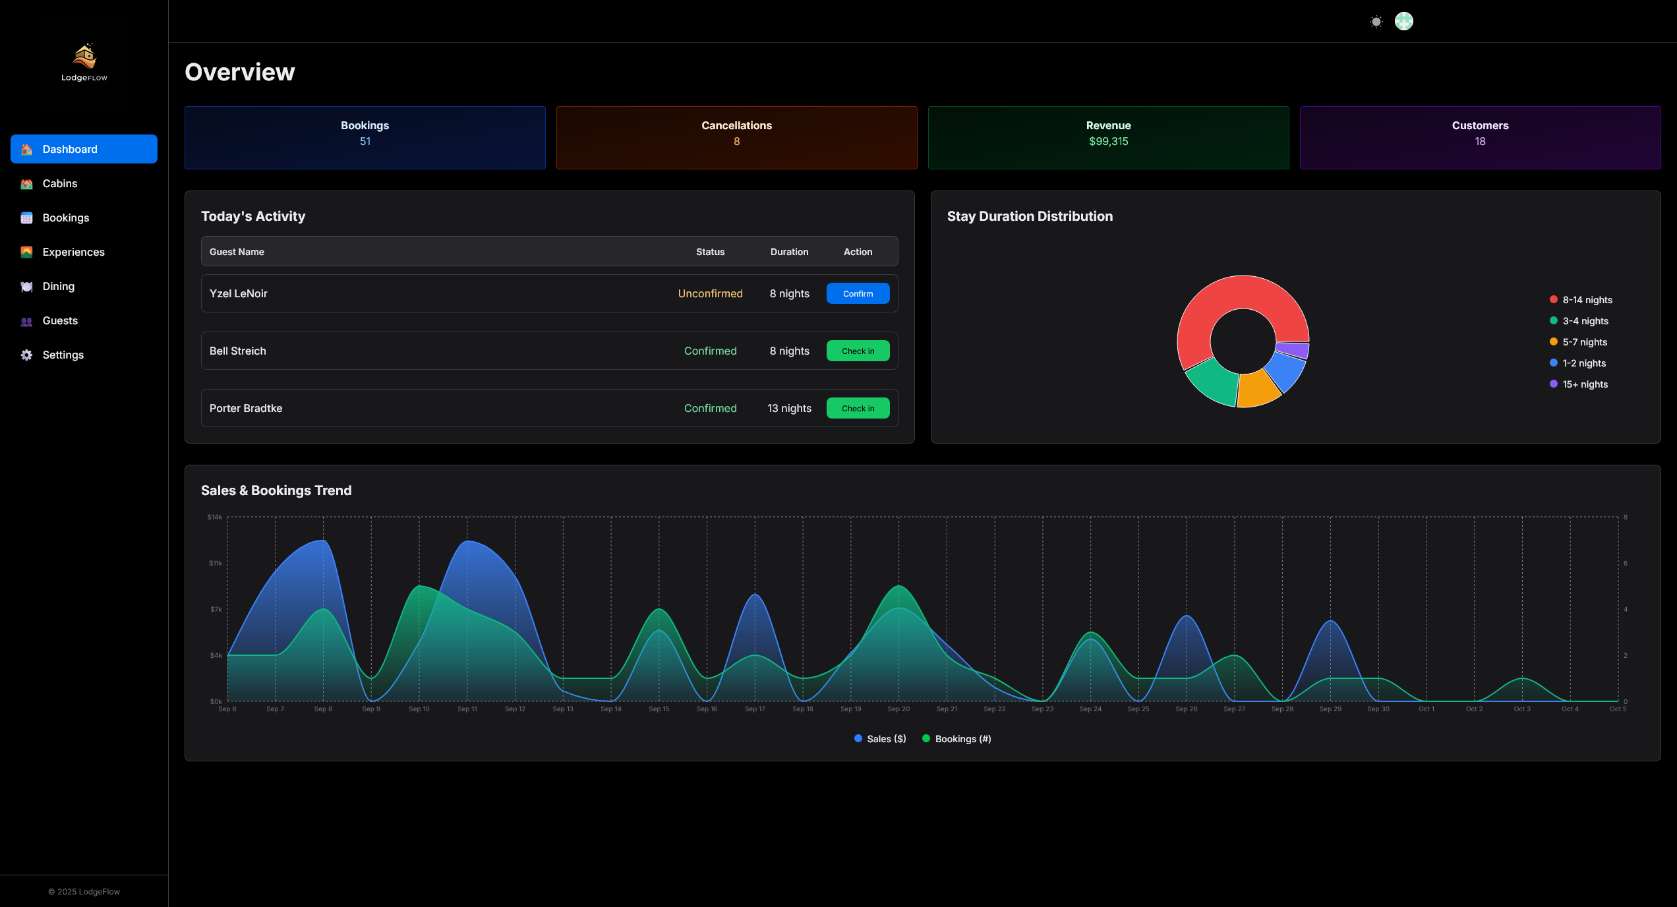Toggle 8-14 nights legend swatch
1677x907 pixels.
coord(1554,299)
